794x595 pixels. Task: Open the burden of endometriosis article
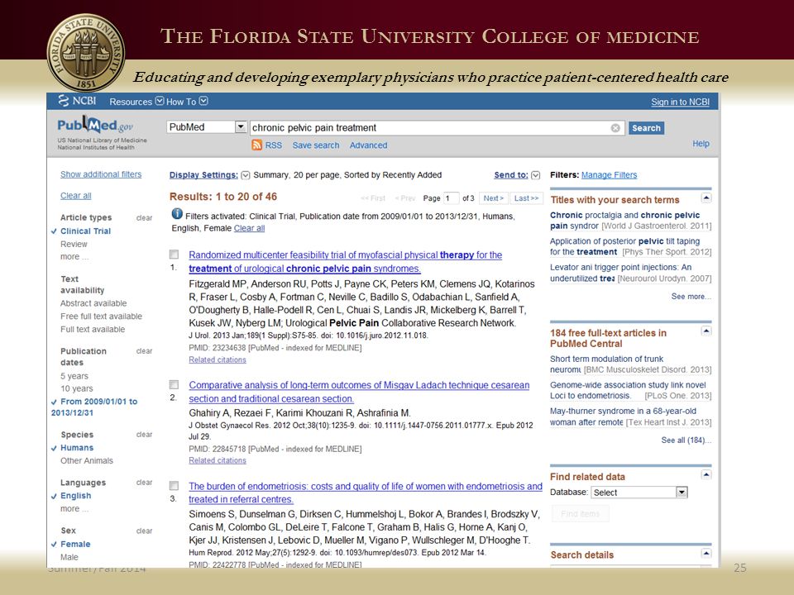[366, 493]
